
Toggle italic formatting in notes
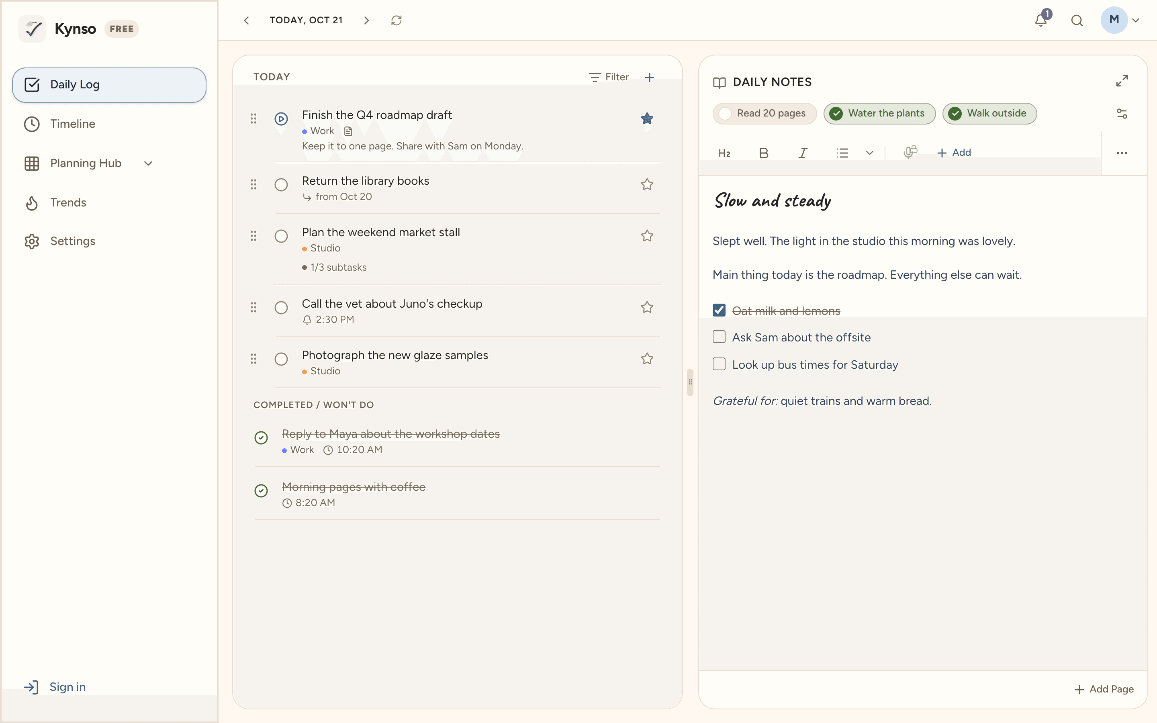coord(803,153)
